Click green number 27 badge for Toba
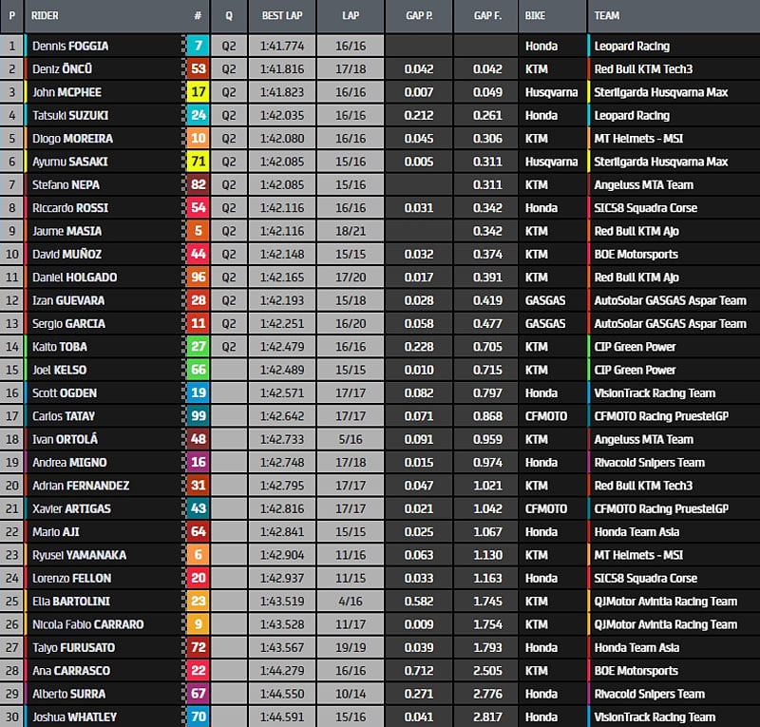This screenshot has height=727, width=760. pos(198,347)
